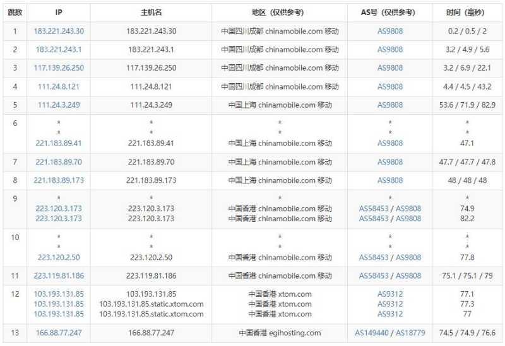Viewport: 505px width, 346px height.
Task: Click 中国香港 chinamobile.com 移动 in hop 11 row
Action: pos(280,275)
